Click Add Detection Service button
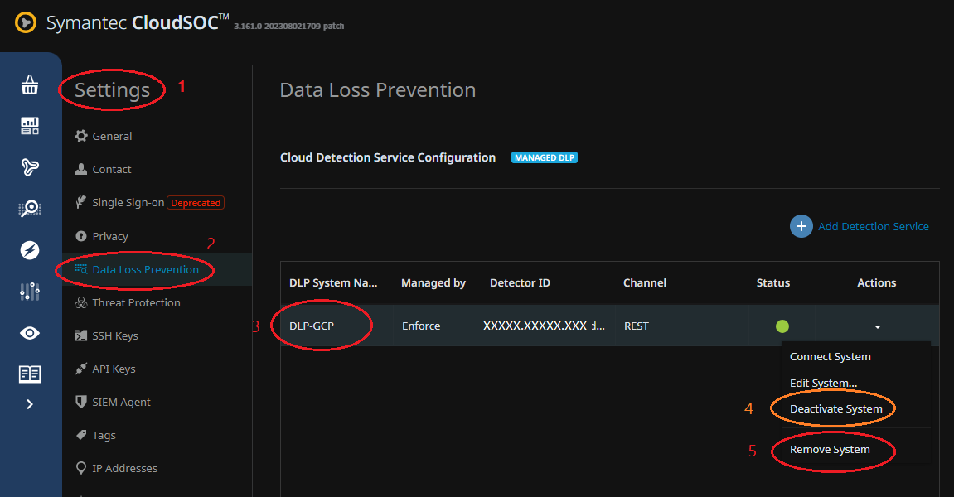This screenshot has height=497, width=954. (x=862, y=226)
